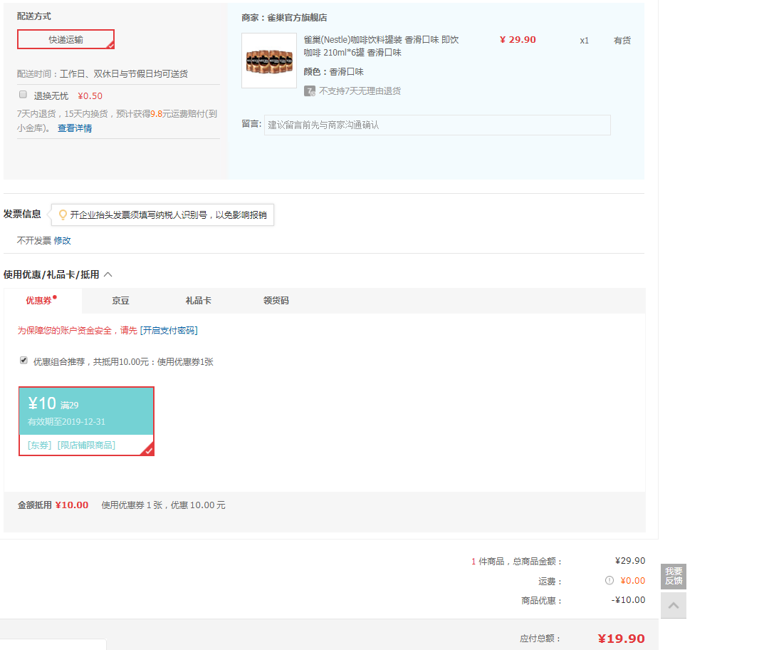Click the ¥29.90 total goods amount

(630, 561)
